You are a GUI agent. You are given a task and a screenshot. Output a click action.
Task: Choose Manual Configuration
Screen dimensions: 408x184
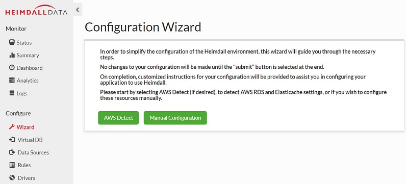175,118
